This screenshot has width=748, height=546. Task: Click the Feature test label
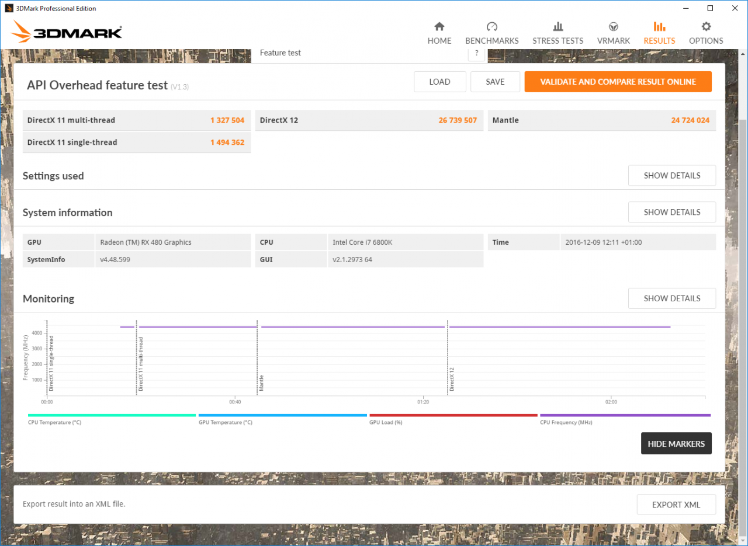tap(280, 53)
